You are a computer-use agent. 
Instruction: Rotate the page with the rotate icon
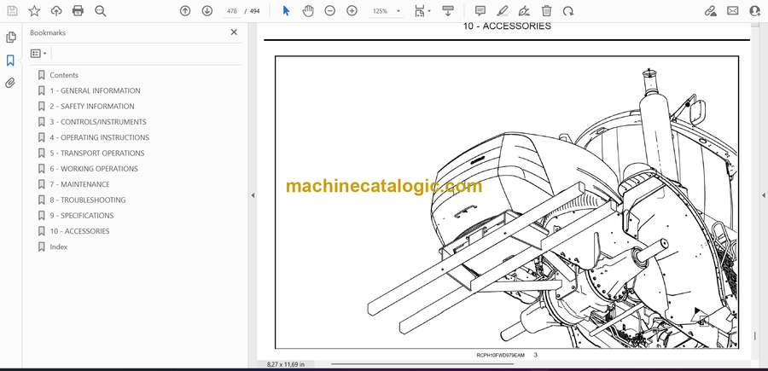pos(568,11)
